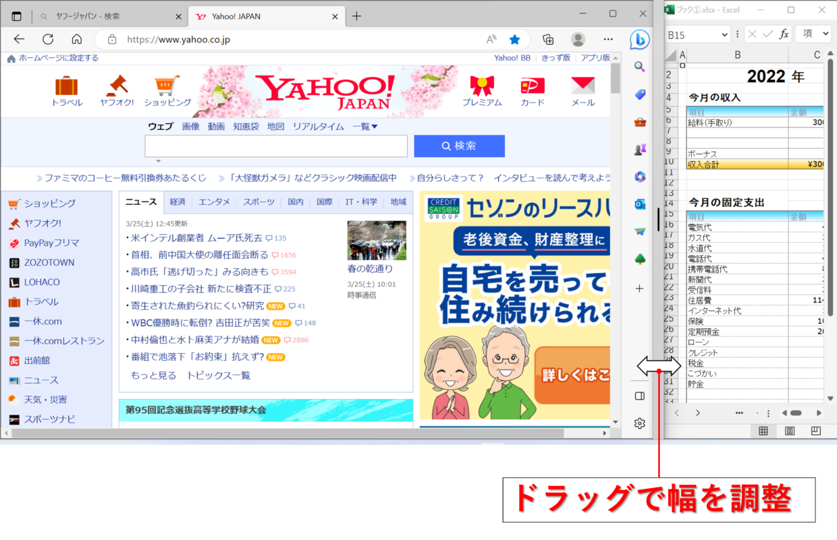The image size is (837, 540).
Task: Open the Edge tab actions menu
Action: 17,16
